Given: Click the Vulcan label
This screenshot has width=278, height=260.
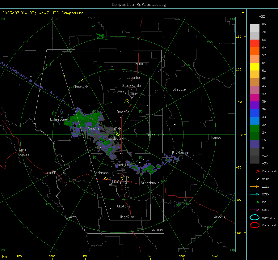Looking at the screenshot, I should [157, 230].
